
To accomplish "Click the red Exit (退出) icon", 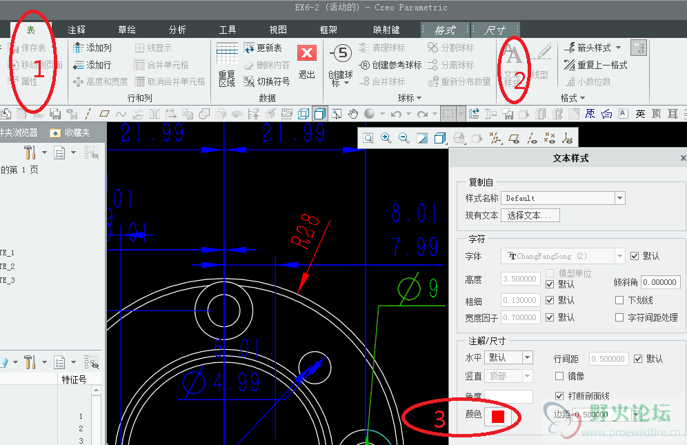I will 307,53.
